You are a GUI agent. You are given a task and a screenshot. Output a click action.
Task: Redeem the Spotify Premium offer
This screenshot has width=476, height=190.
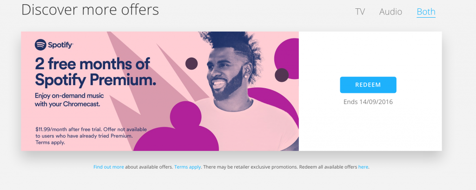coord(368,85)
